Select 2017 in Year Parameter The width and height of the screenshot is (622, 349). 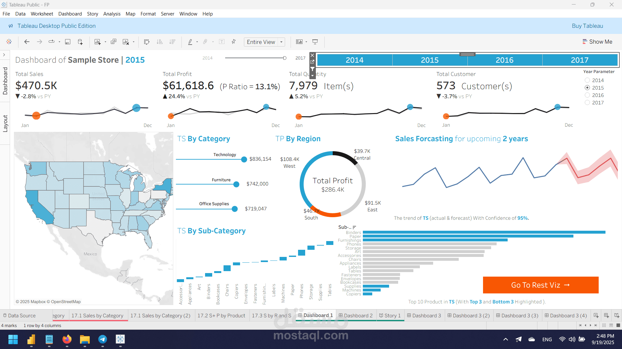pyautogui.click(x=587, y=102)
